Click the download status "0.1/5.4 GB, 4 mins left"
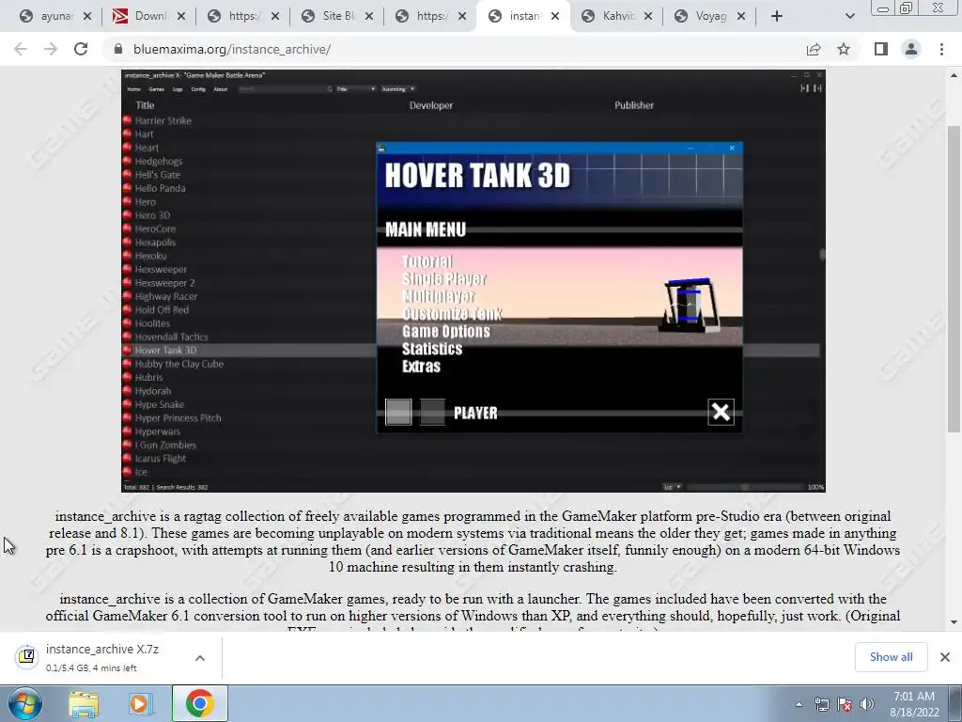Image resolution: width=962 pixels, height=722 pixels. pyautogui.click(x=91, y=668)
